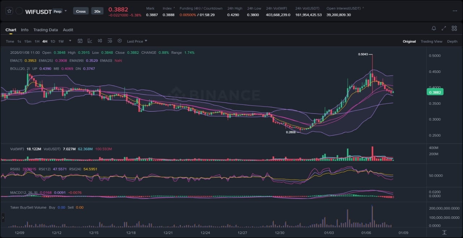This screenshot has width=463, height=238.
Task: Open the WIFUSDT symbol selector dropdown arrow
Action: point(65,11)
